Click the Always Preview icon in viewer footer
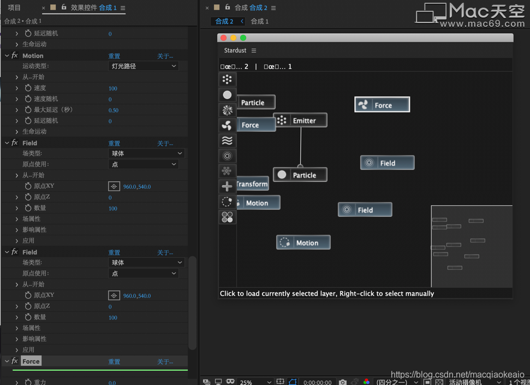Screen dimensions: 530x385 point(206,382)
